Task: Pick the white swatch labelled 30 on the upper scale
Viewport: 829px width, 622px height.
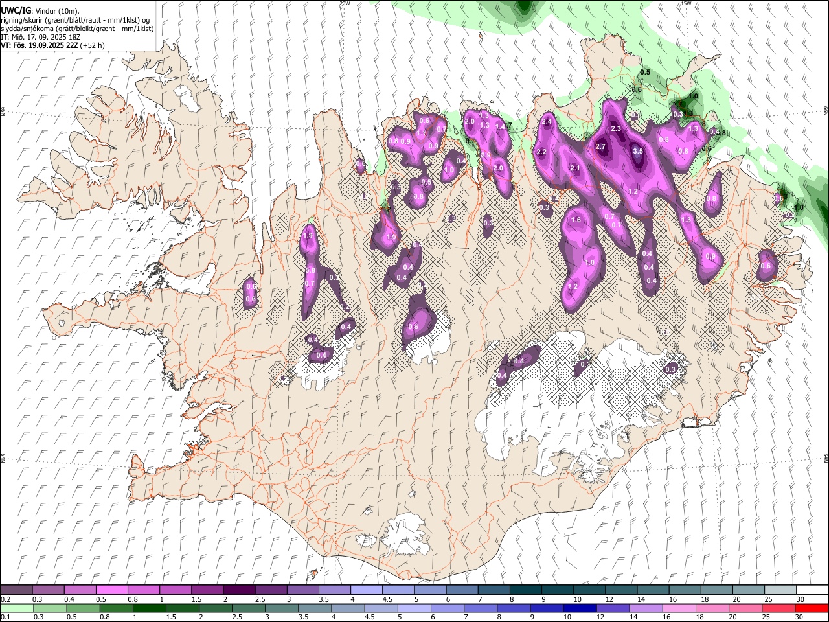Action: point(812,590)
